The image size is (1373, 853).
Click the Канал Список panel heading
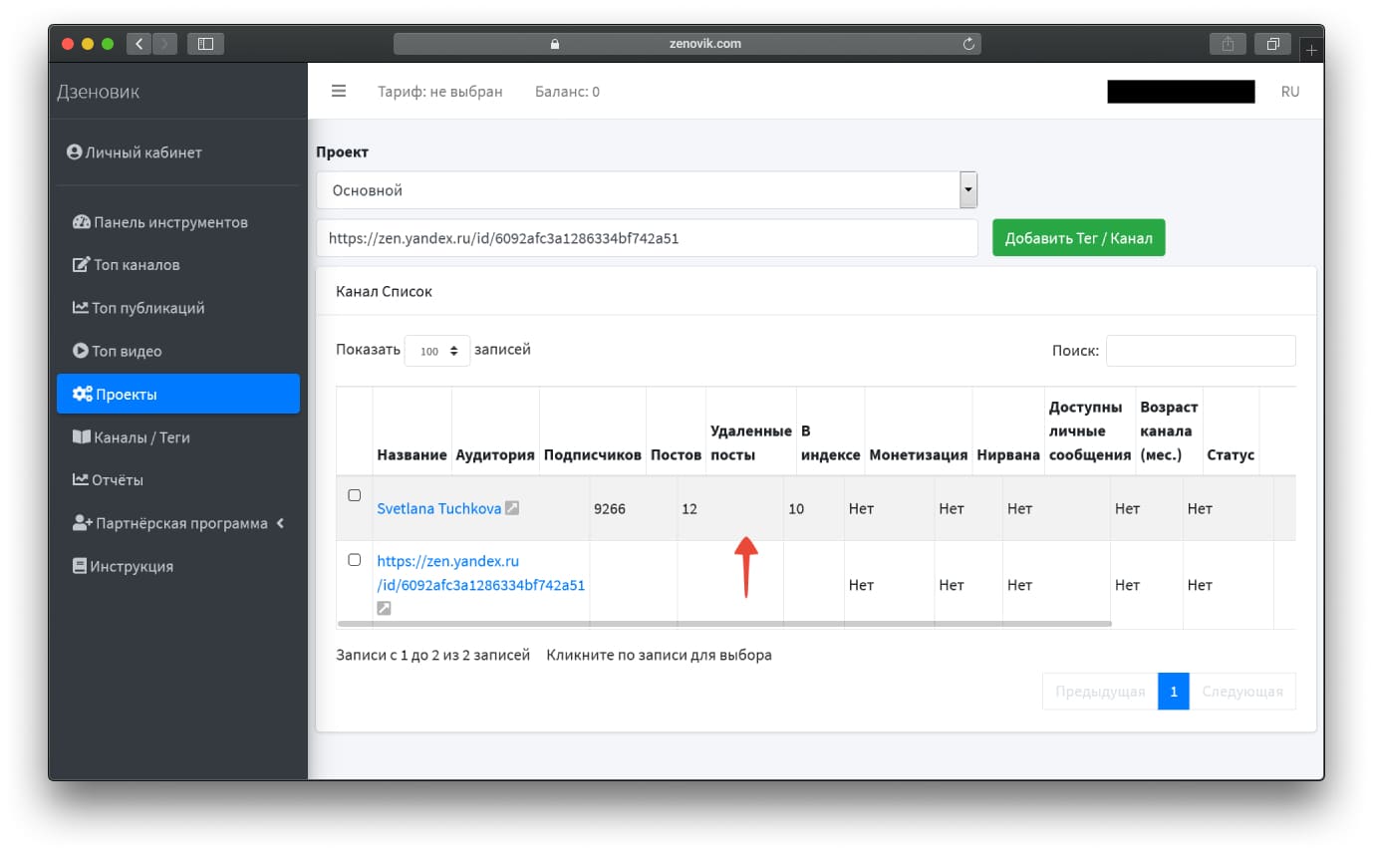click(x=385, y=292)
